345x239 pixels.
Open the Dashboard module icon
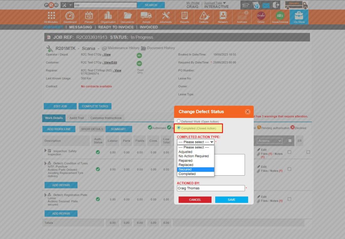69,17
